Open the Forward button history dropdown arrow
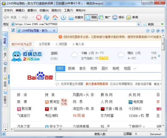Screen dimensions: 167x138 (33, 17)
